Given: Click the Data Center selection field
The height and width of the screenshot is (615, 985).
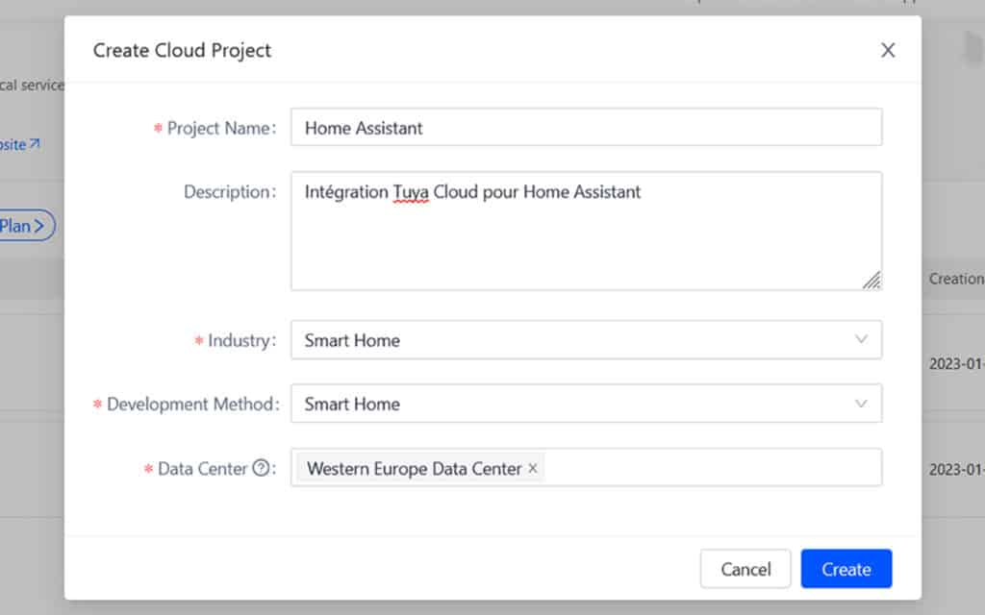Looking at the screenshot, I should tap(586, 468).
